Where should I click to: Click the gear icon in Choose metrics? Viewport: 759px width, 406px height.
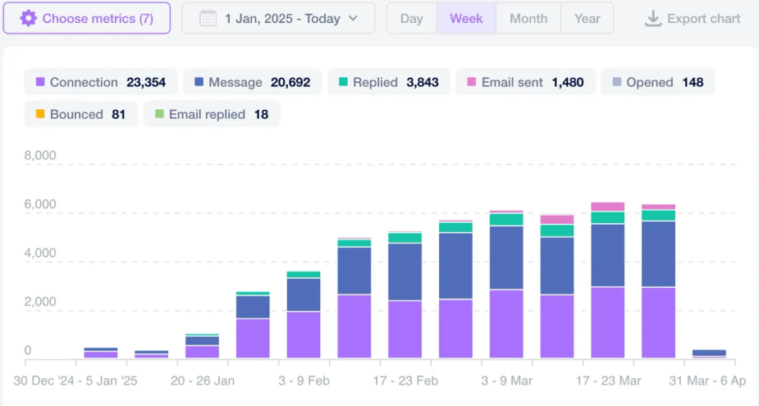point(28,18)
